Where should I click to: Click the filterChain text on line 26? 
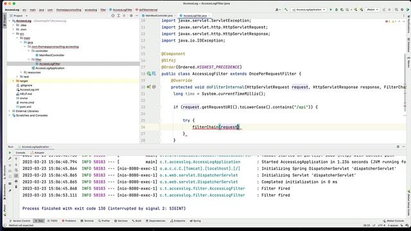[205, 127]
